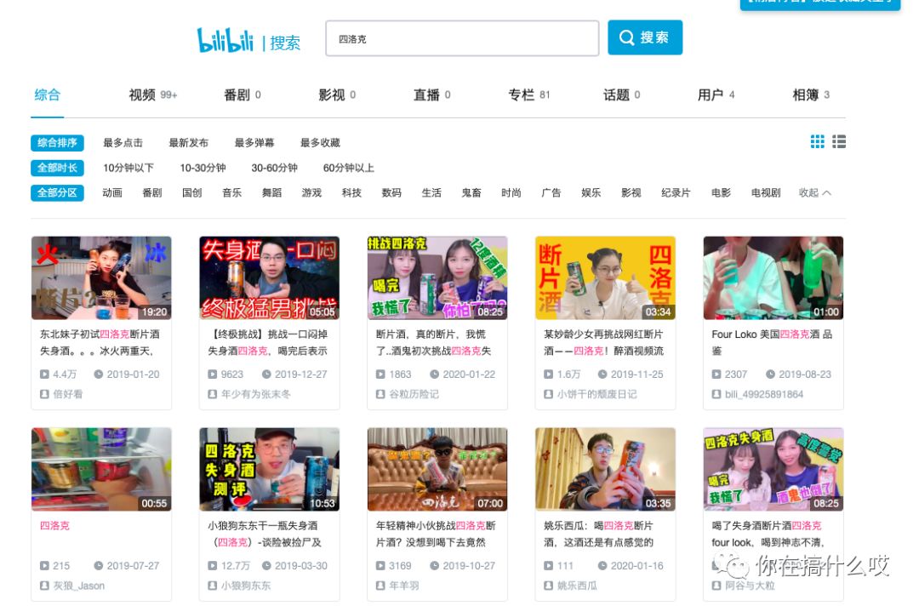919x606 pixels.
Task: Collapse filters with 收起 chevron
Action: (814, 193)
